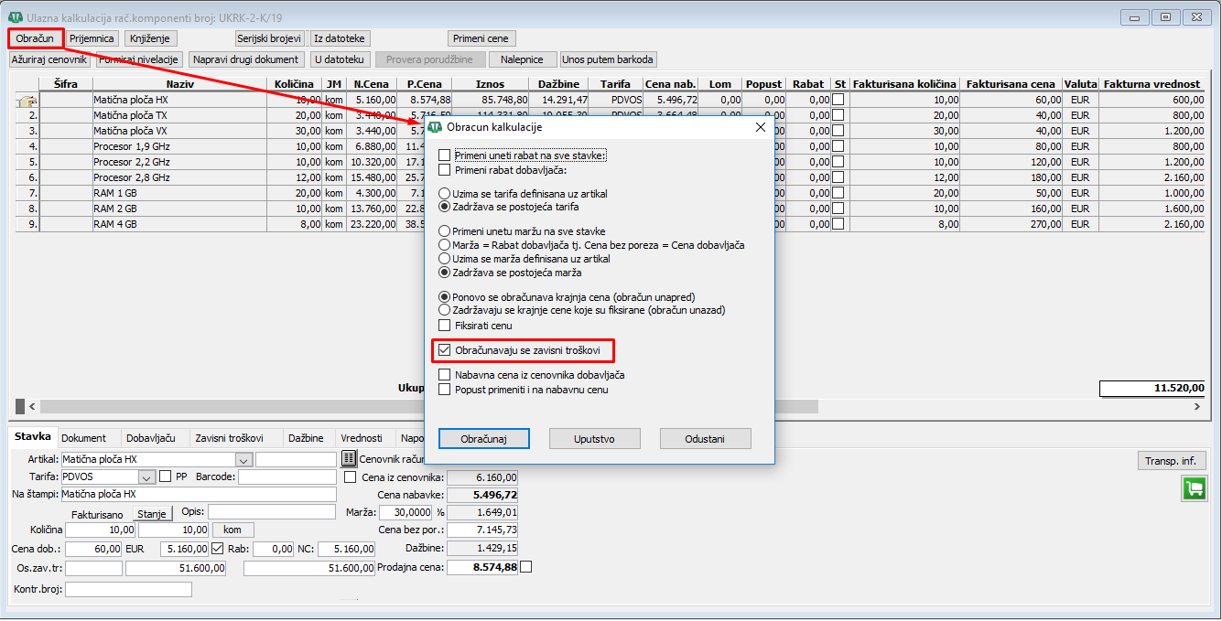Open the Dobavljaču tab
1222x621 pixels.
[150, 438]
